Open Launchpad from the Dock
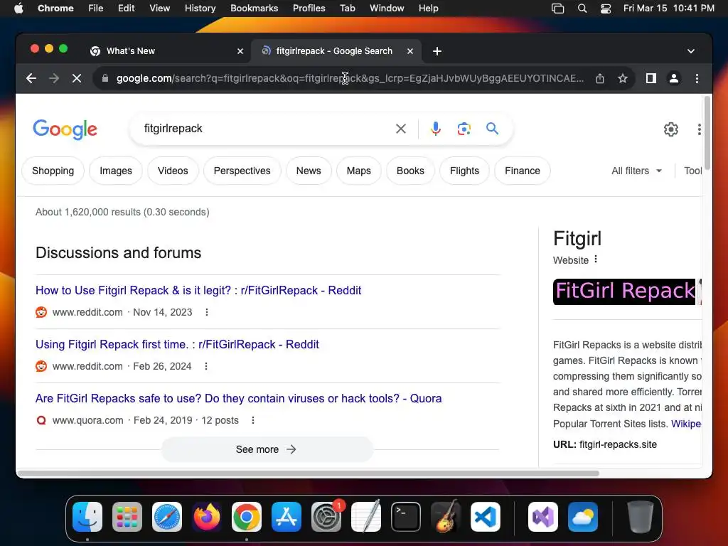 (x=127, y=517)
